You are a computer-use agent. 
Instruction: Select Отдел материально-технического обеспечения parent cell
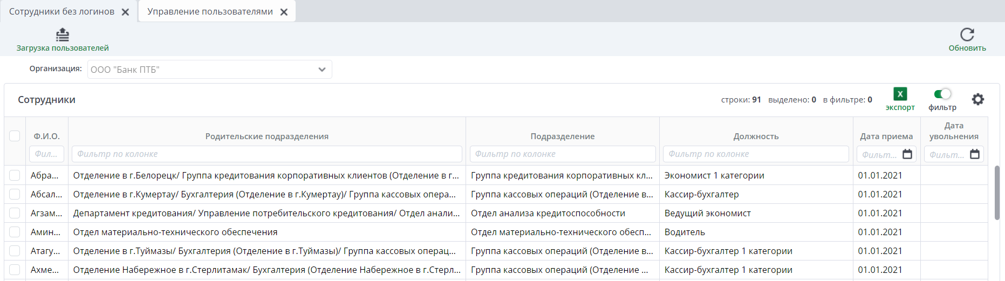267,232
